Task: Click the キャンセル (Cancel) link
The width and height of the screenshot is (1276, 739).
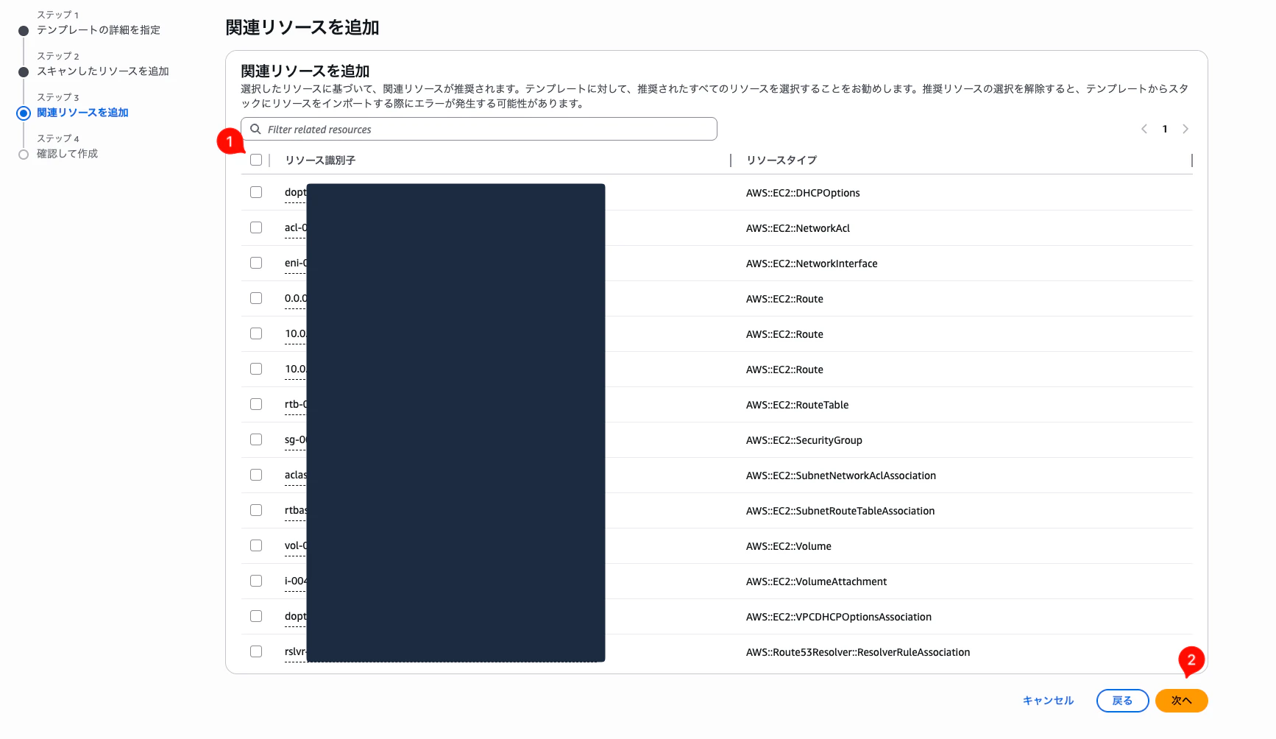Action: 1048,701
